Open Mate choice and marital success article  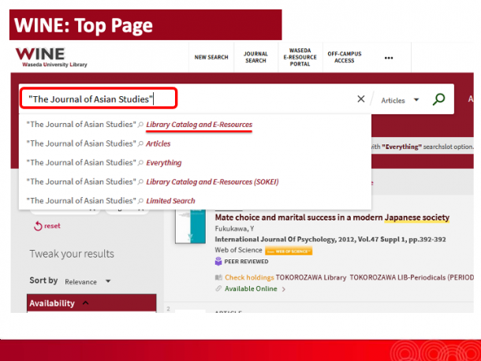point(332,218)
